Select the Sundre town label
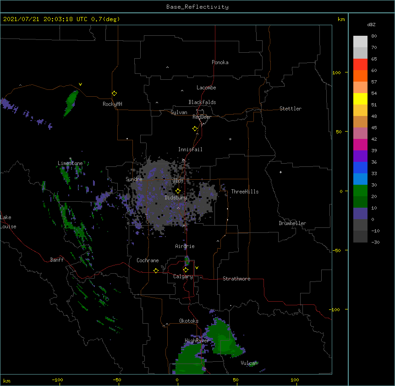The image size is (395, 386). click(x=134, y=179)
